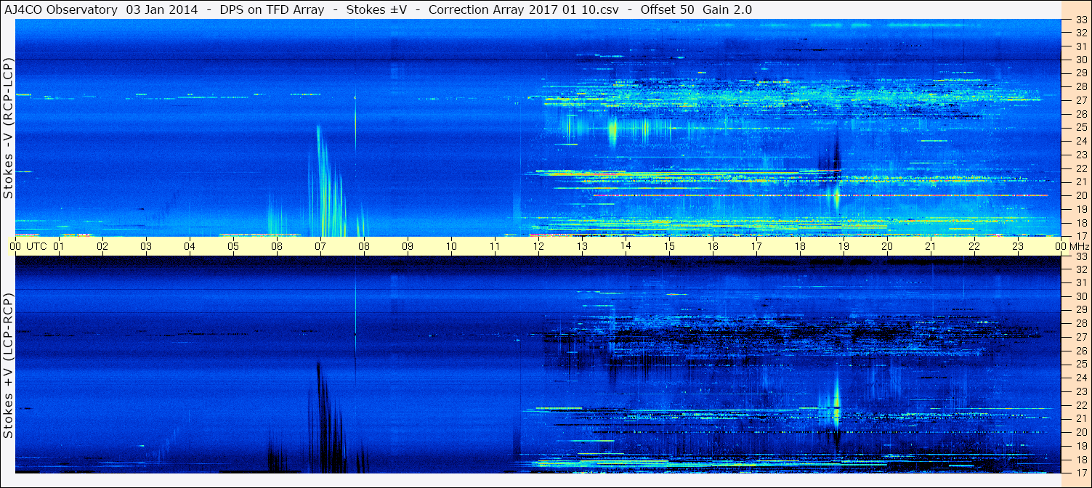The height and width of the screenshot is (488, 1092).
Task: Click 20 MHz label of Stokes -V panel
Action: click(x=1081, y=195)
